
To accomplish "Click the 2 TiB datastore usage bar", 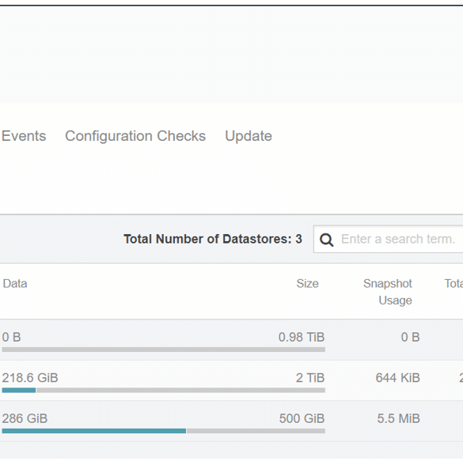I will point(164,390).
